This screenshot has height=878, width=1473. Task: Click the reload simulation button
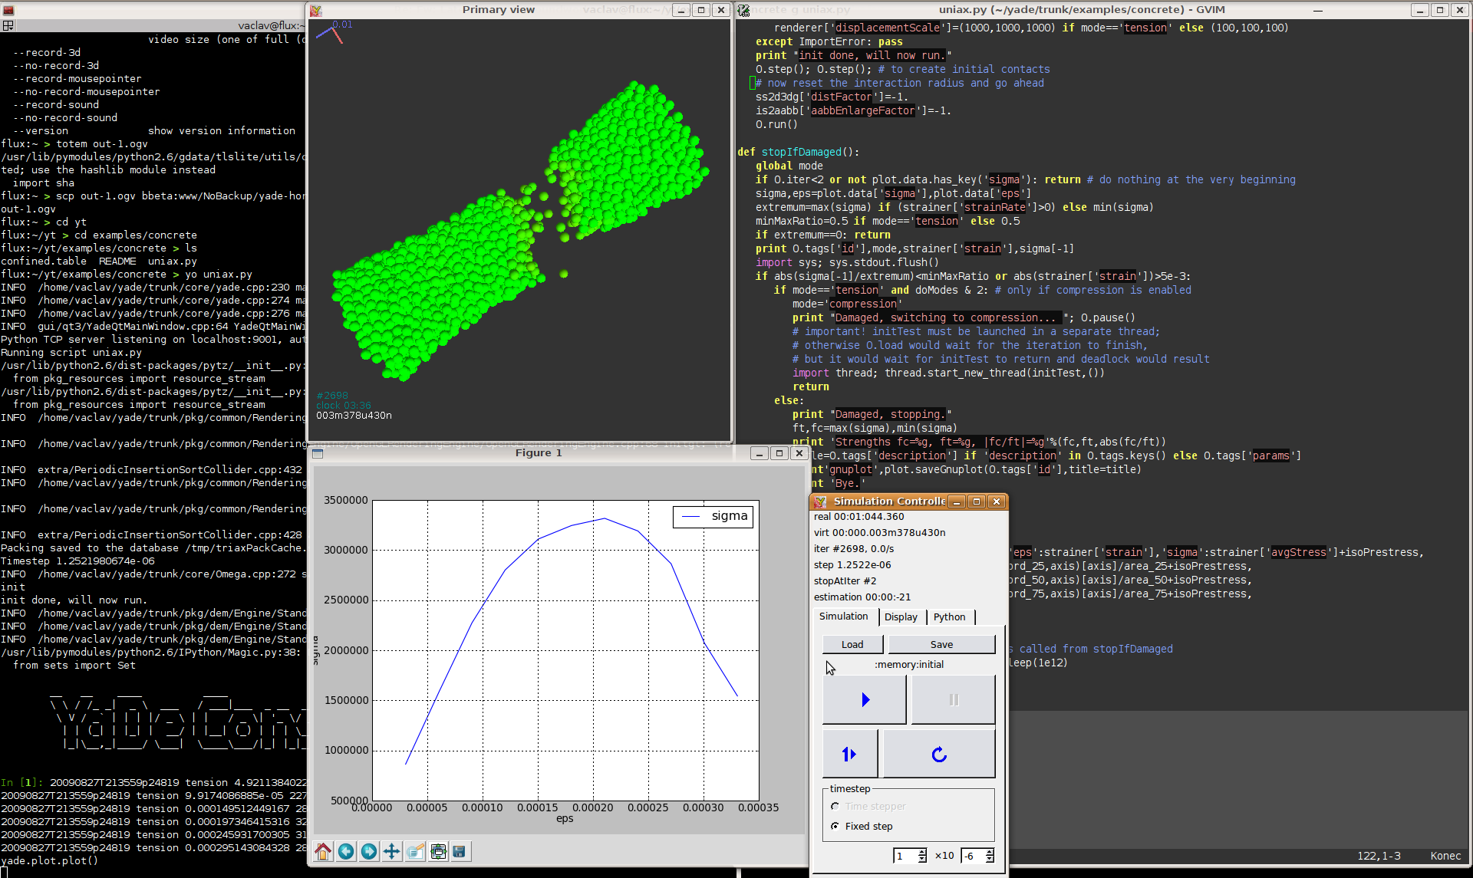(939, 755)
